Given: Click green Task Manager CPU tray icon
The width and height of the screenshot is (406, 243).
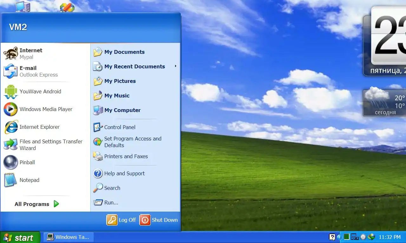Looking at the screenshot, I should (347, 237).
